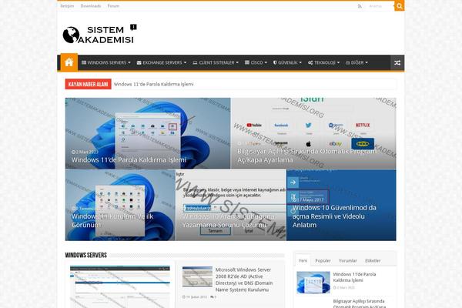Expand the Cisco menu
This screenshot has height=308, width=462.
click(x=256, y=62)
